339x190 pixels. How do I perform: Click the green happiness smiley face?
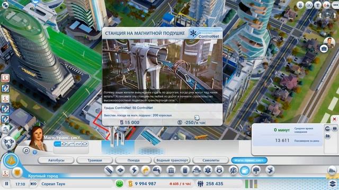[119, 184]
